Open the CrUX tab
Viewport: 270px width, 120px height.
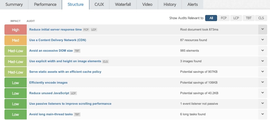coord(99,4)
